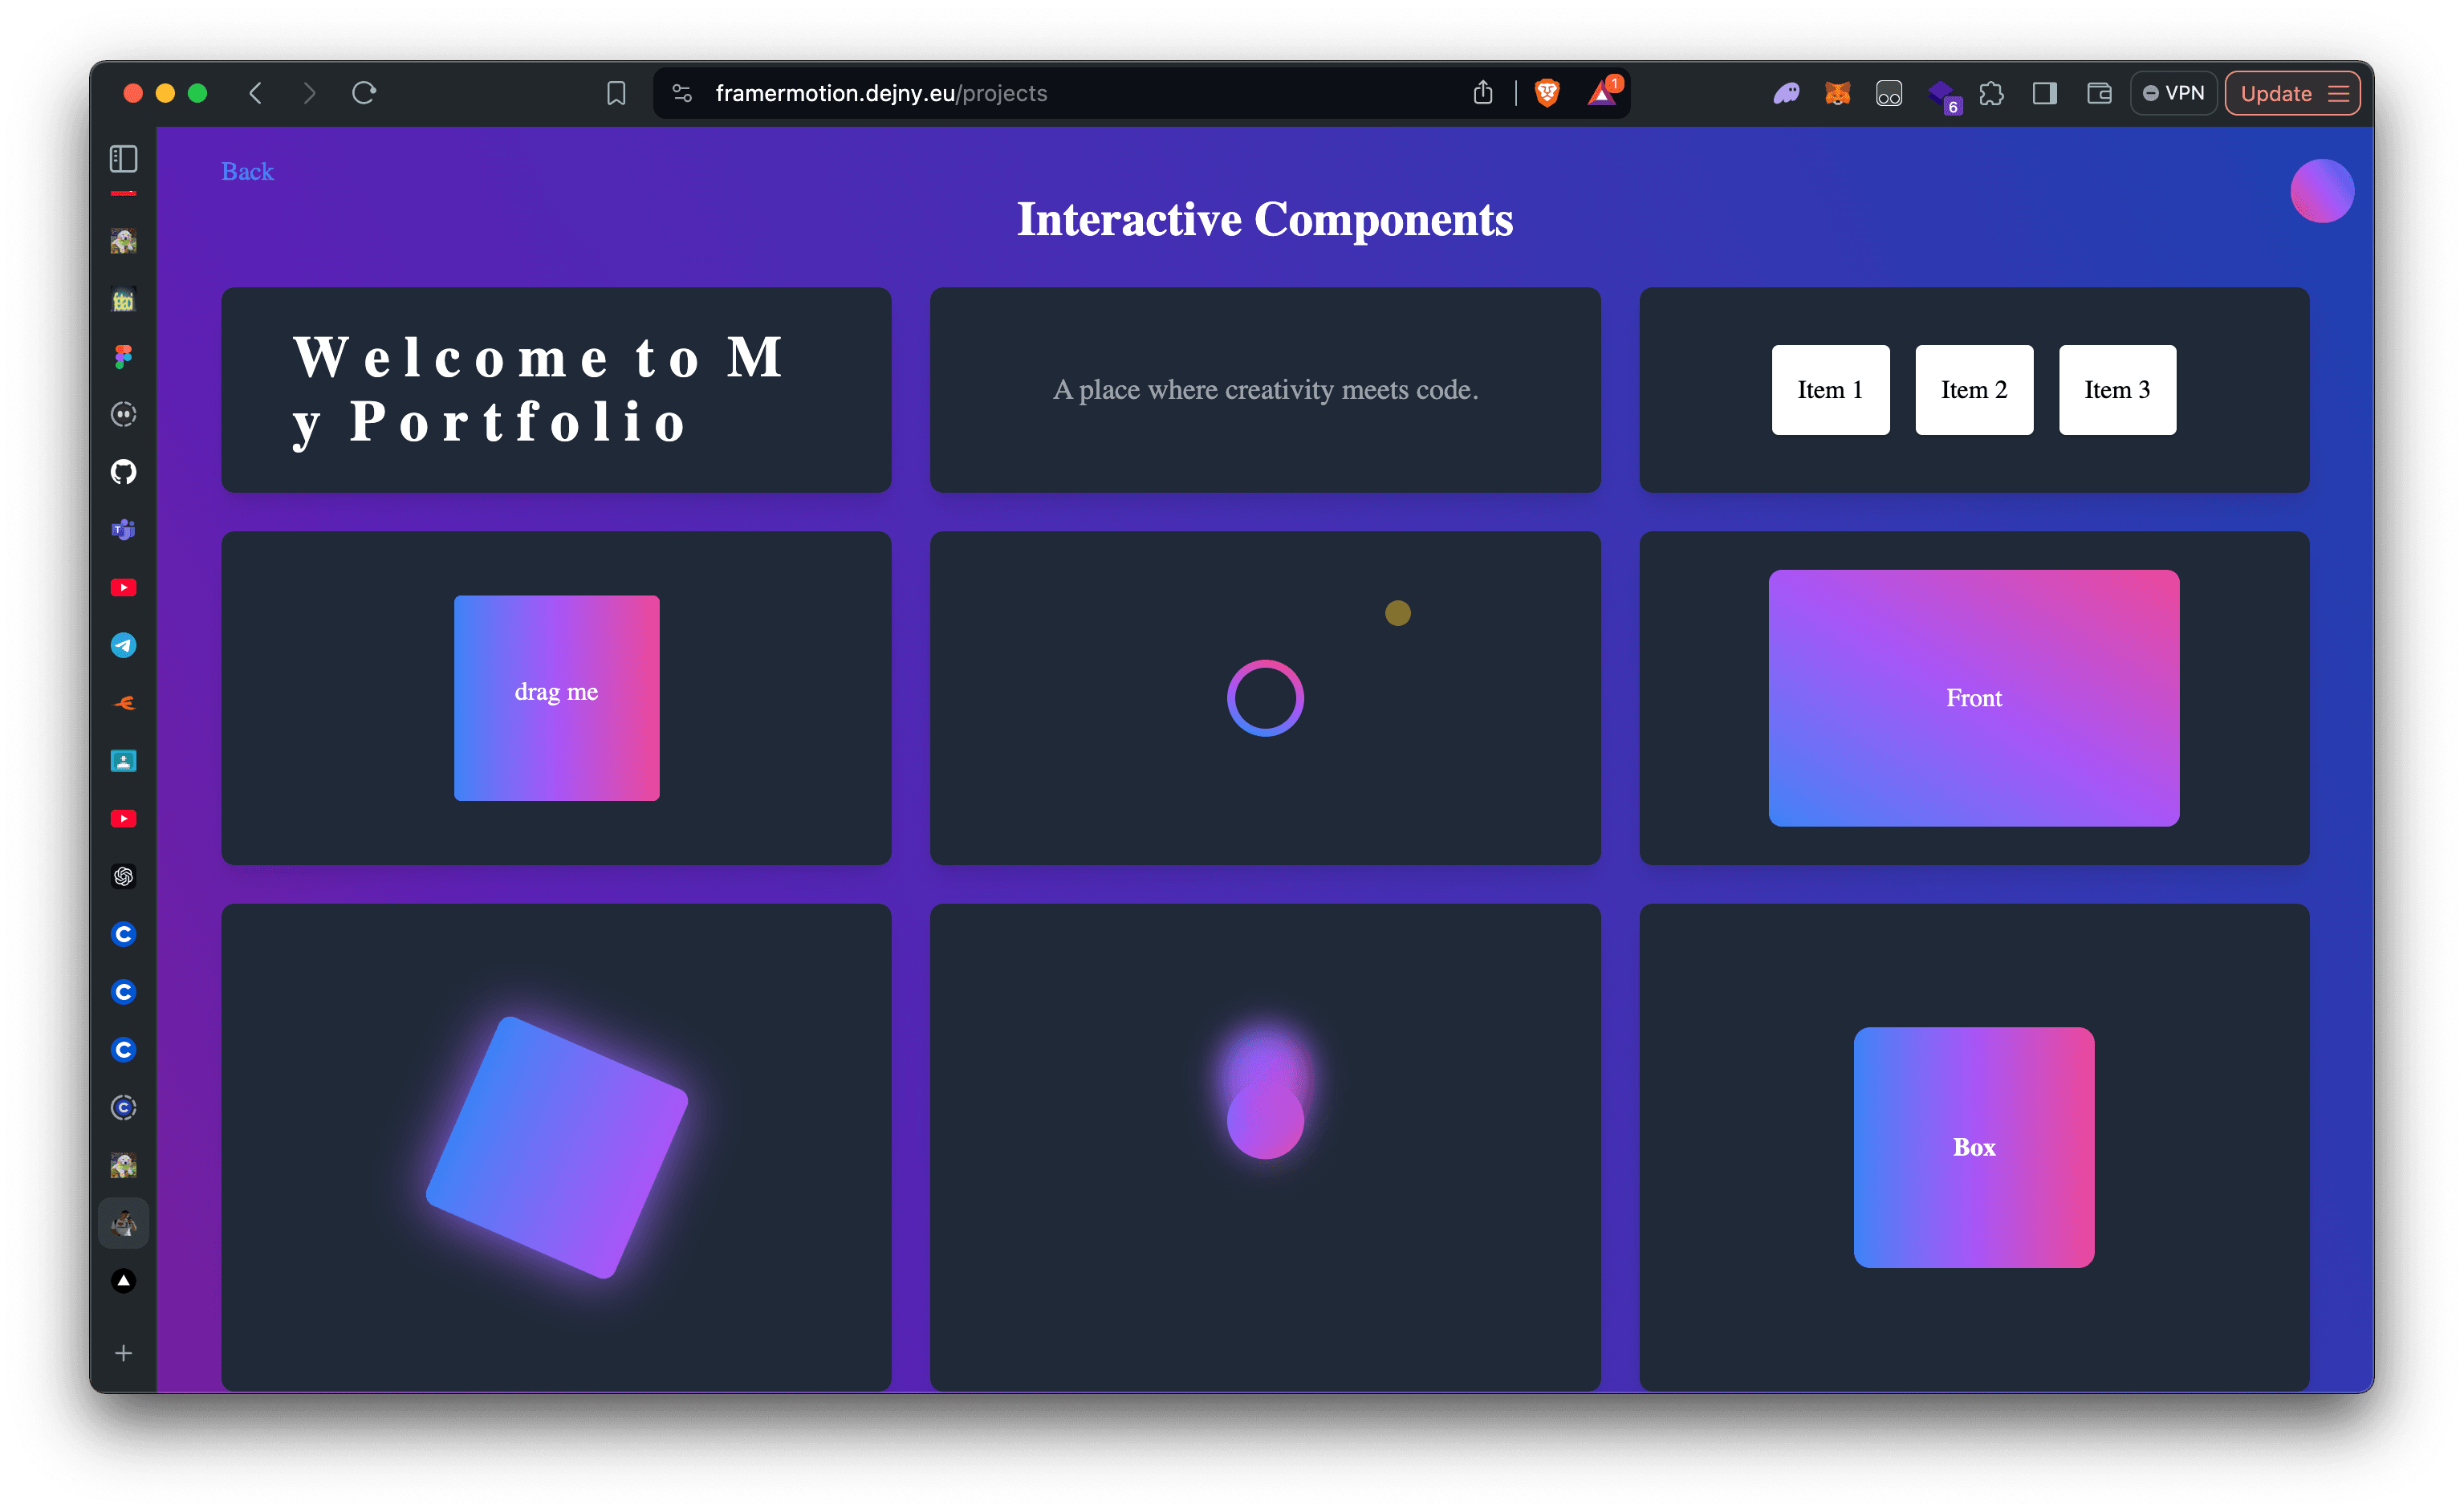Bookmark this page with the bookmark icon
Image resolution: width=2464 pixels, height=1512 pixels.
coord(616,93)
